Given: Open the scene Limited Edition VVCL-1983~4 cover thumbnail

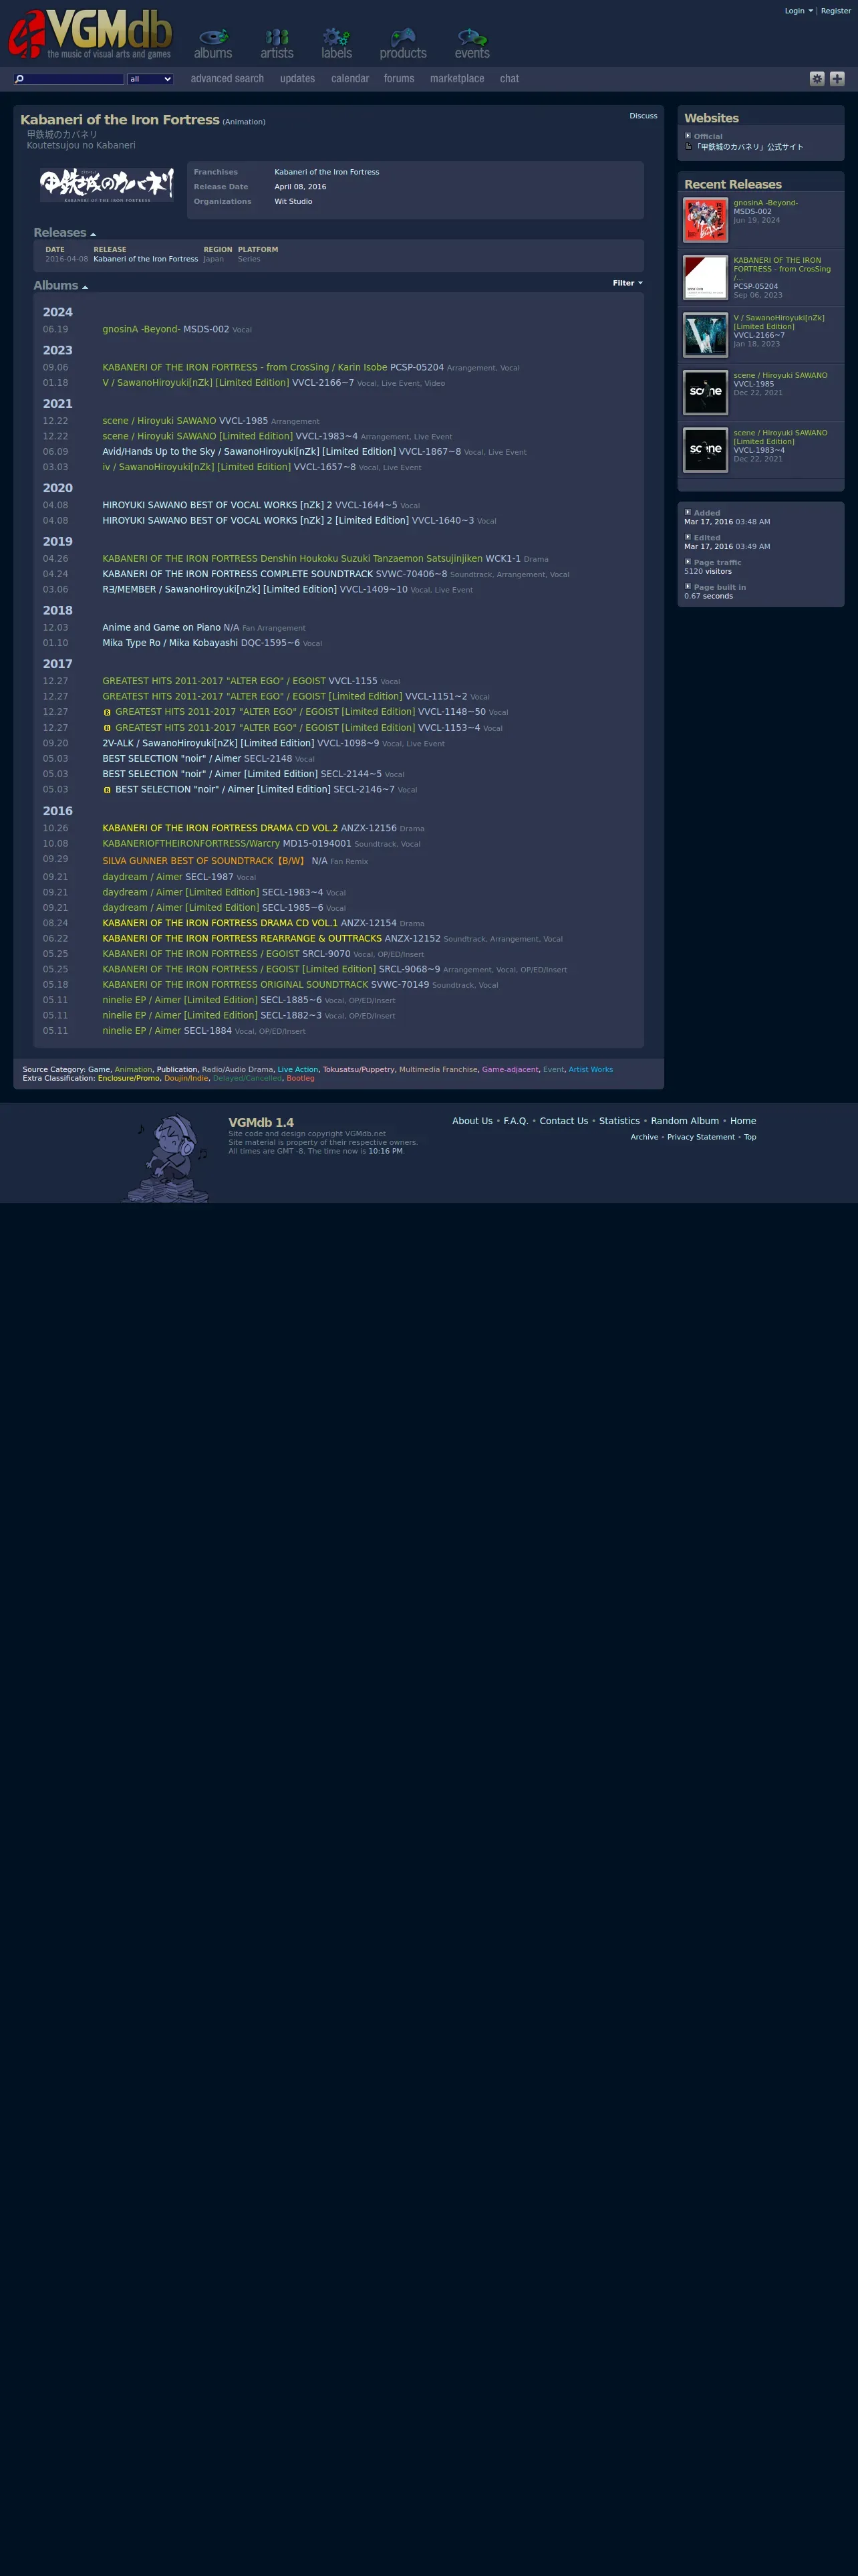Looking at the screenshot, I should (x=705, y=450).
